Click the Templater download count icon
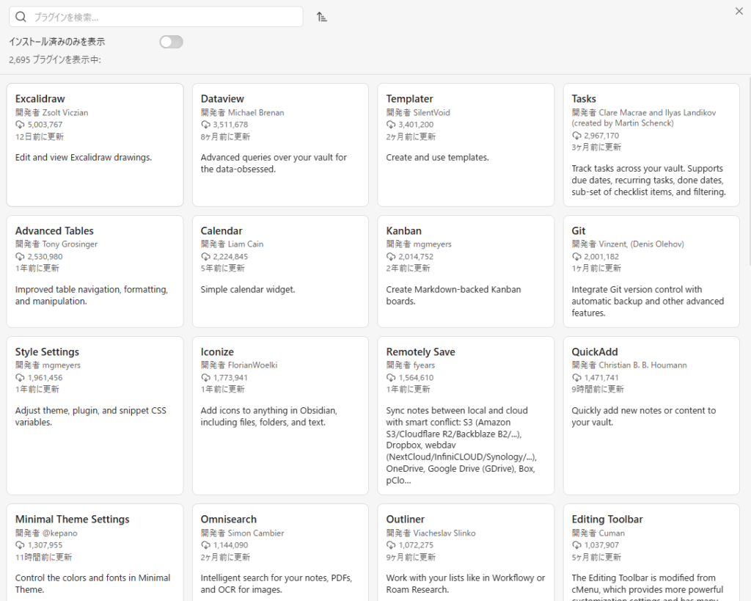 [391, 125]
